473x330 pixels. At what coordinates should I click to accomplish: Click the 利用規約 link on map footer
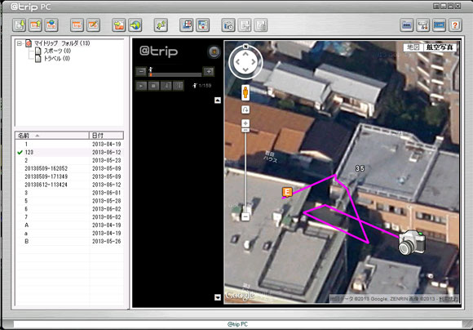[x=449, y=299]
